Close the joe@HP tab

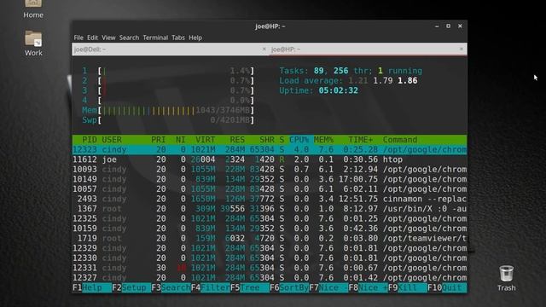462,49
